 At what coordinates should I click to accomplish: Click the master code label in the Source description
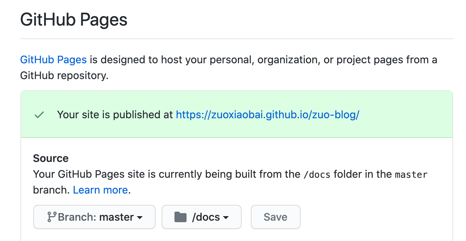click(x=411, y=174)
